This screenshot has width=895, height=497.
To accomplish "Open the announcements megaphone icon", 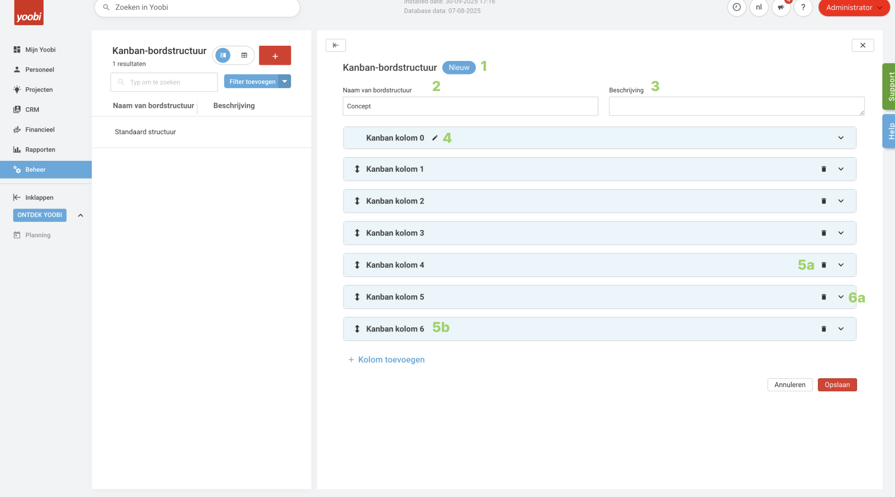I will point(781,7).
